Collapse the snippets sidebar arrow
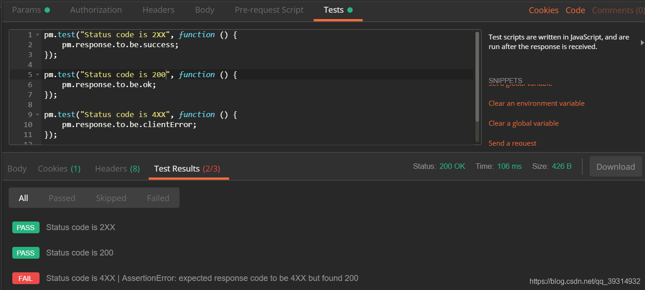Viewport: 645px width, 290px height. [642, 42]
